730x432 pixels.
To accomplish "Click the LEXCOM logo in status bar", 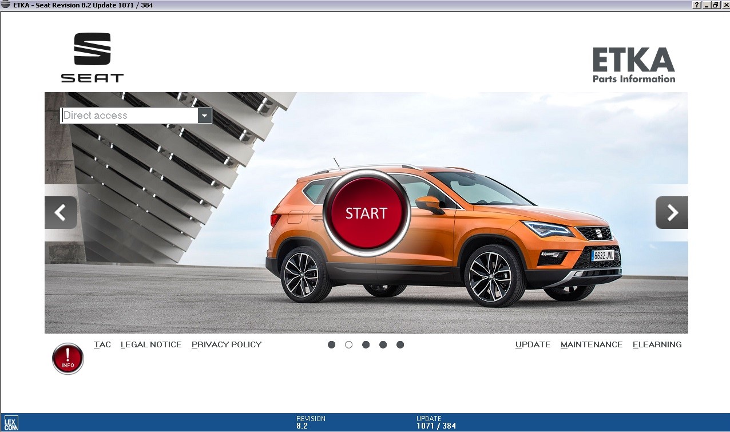I will click(x=11, y=423).
